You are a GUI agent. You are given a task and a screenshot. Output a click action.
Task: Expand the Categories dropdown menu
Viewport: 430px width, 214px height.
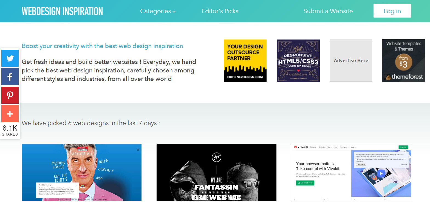tap(155, 11)
